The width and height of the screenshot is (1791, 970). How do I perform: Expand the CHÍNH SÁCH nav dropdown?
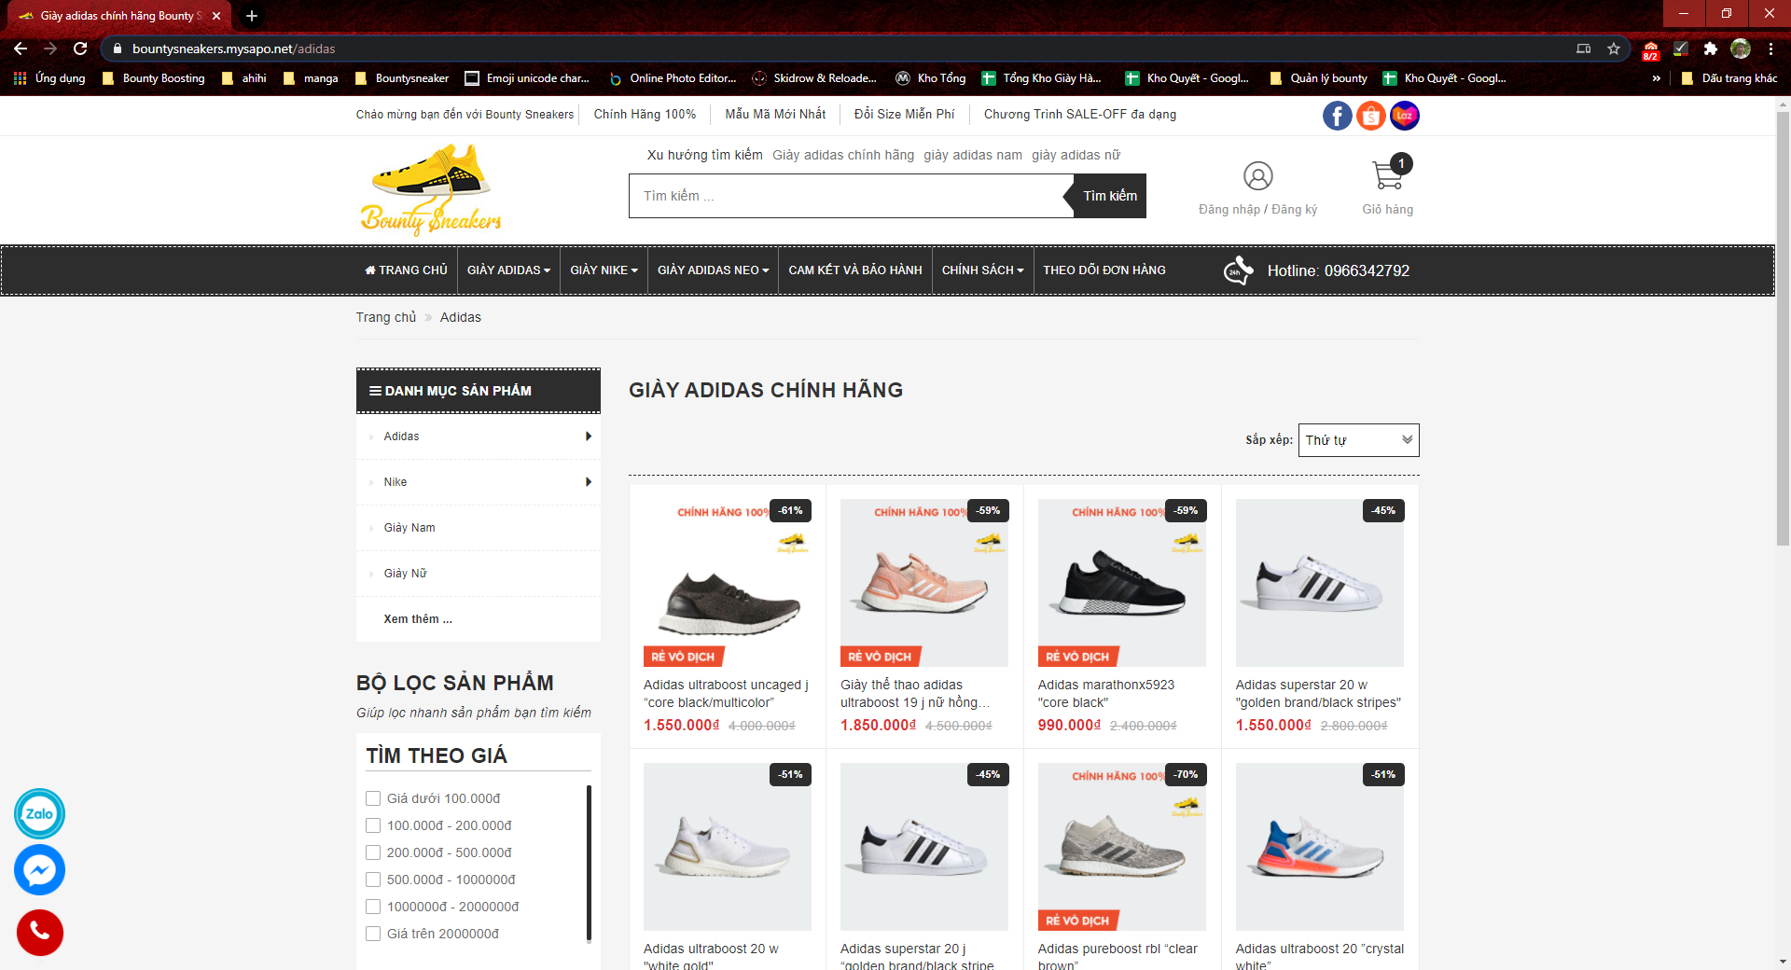[x=982, y=270]
